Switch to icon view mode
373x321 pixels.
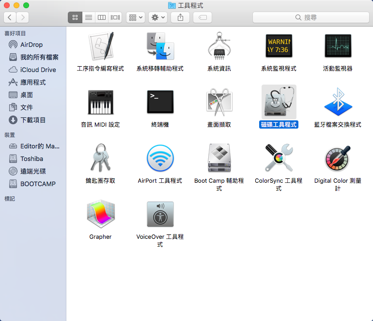pos(75,17)
